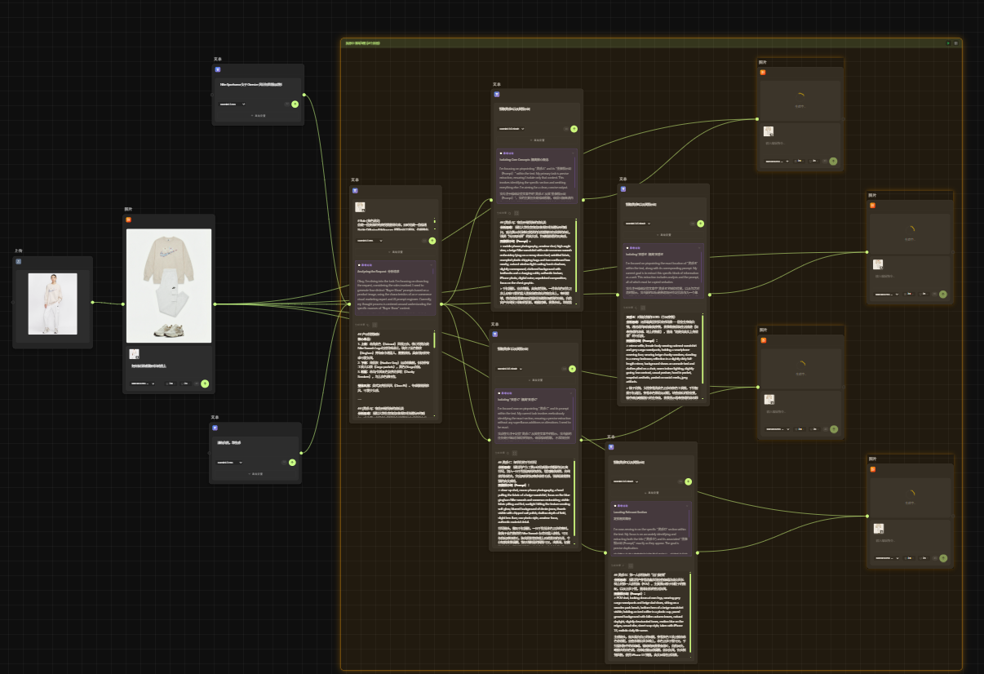984x674 pixels.
Task: Click the green generate button on the product image node
Action: (204, 383)
